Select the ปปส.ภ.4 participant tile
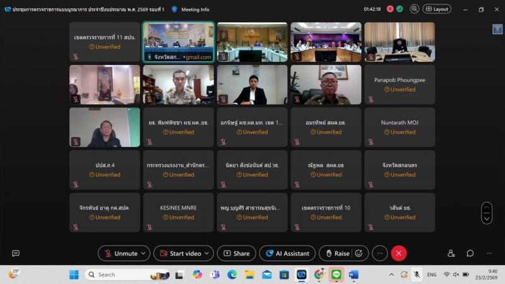The image size is (505, 284). pos(105,170)
